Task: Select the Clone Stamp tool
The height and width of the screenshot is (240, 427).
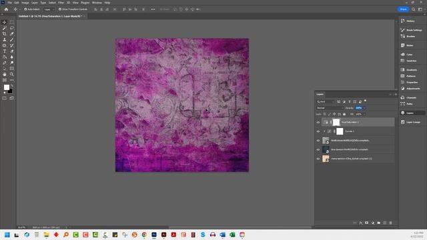Action: coord(5,40)
